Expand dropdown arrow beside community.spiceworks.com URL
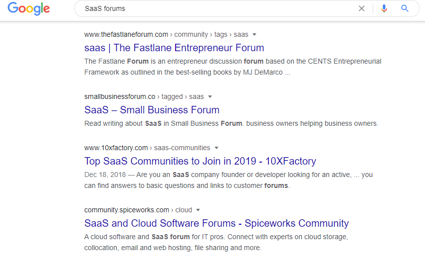 (198, 210)
